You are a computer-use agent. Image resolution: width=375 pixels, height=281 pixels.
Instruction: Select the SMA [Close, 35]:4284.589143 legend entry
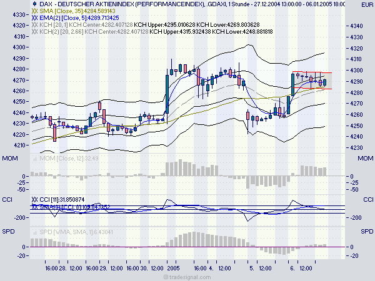click(77, 11)
